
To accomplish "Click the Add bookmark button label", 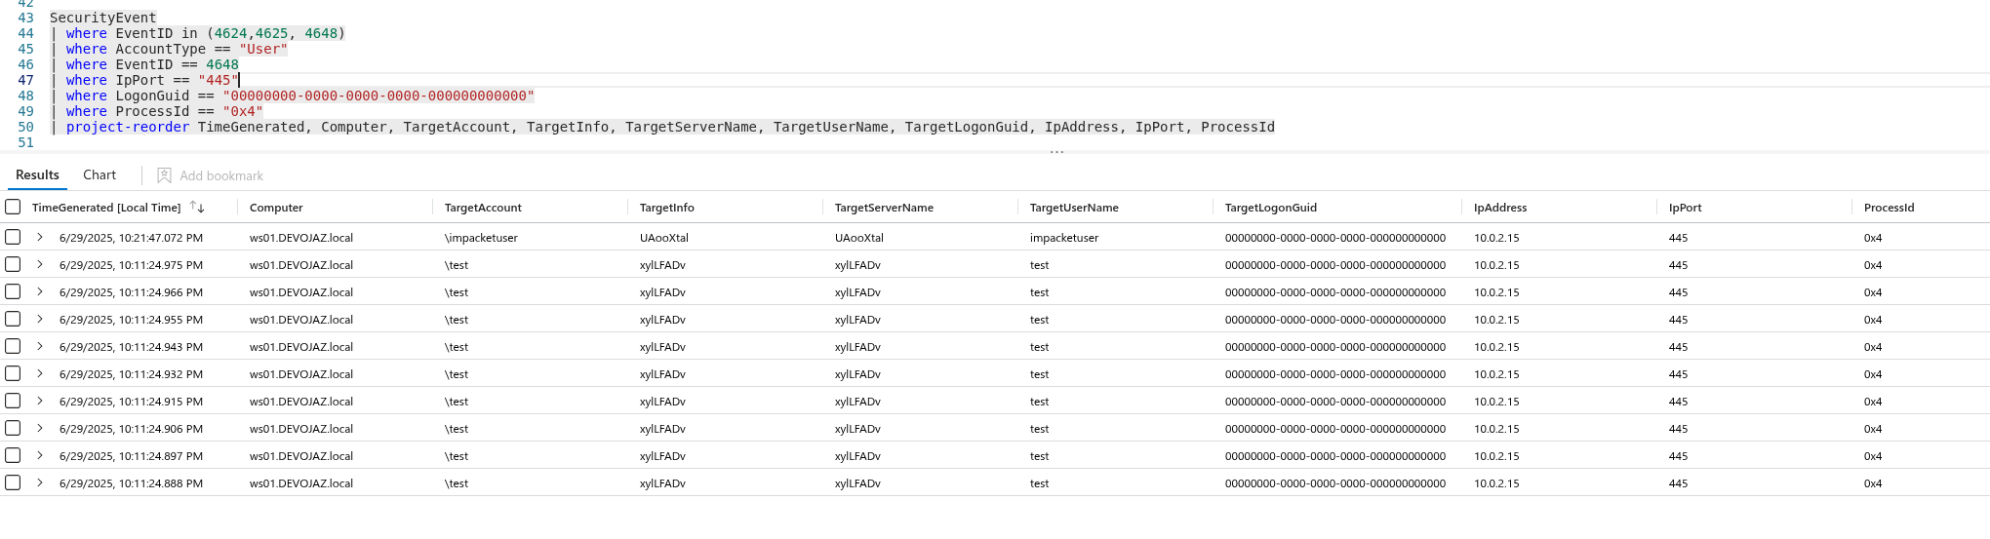I will pyautogui.click(x=221, y=176).
